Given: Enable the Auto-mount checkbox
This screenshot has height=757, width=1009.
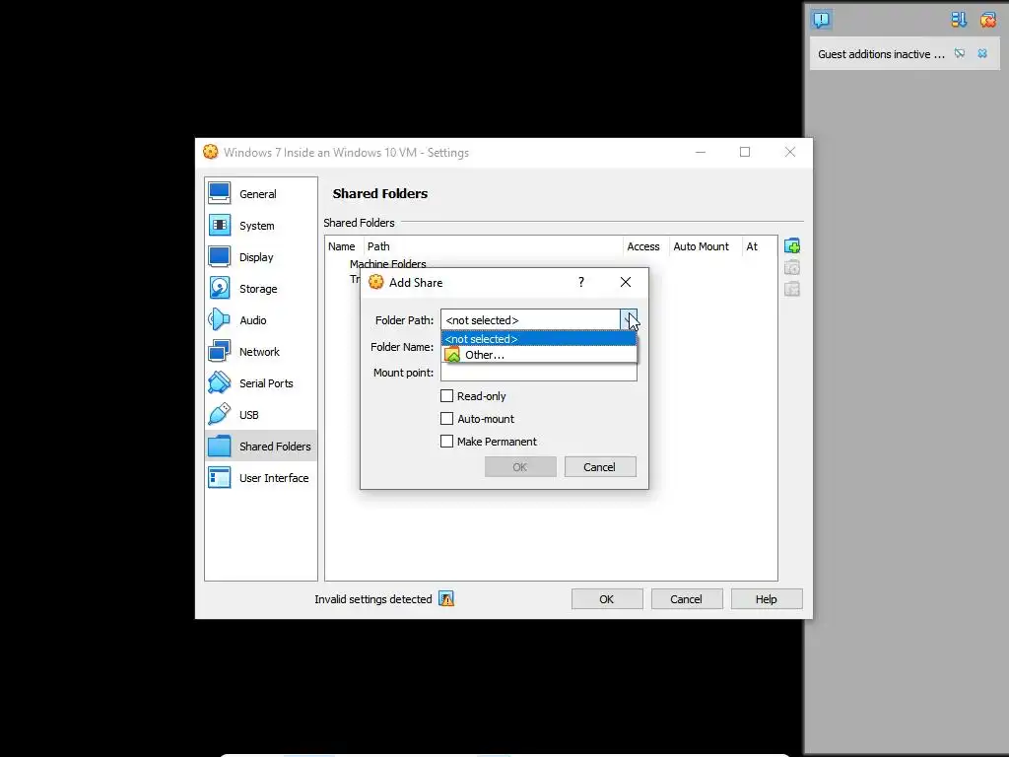Looking at the screenshot, I should tap(446, 418).
